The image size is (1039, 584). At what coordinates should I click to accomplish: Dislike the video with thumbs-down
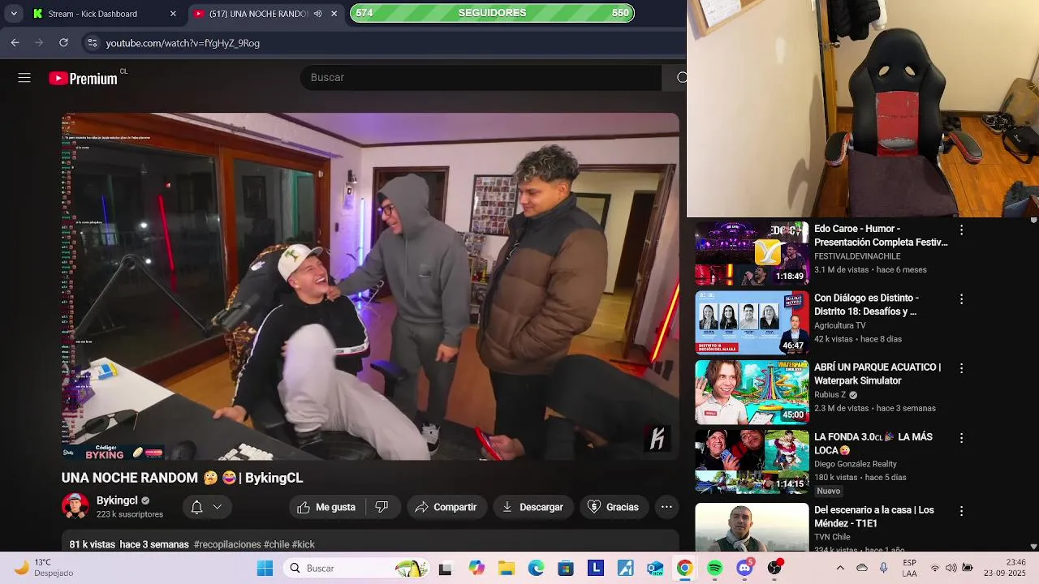(382, 507)
